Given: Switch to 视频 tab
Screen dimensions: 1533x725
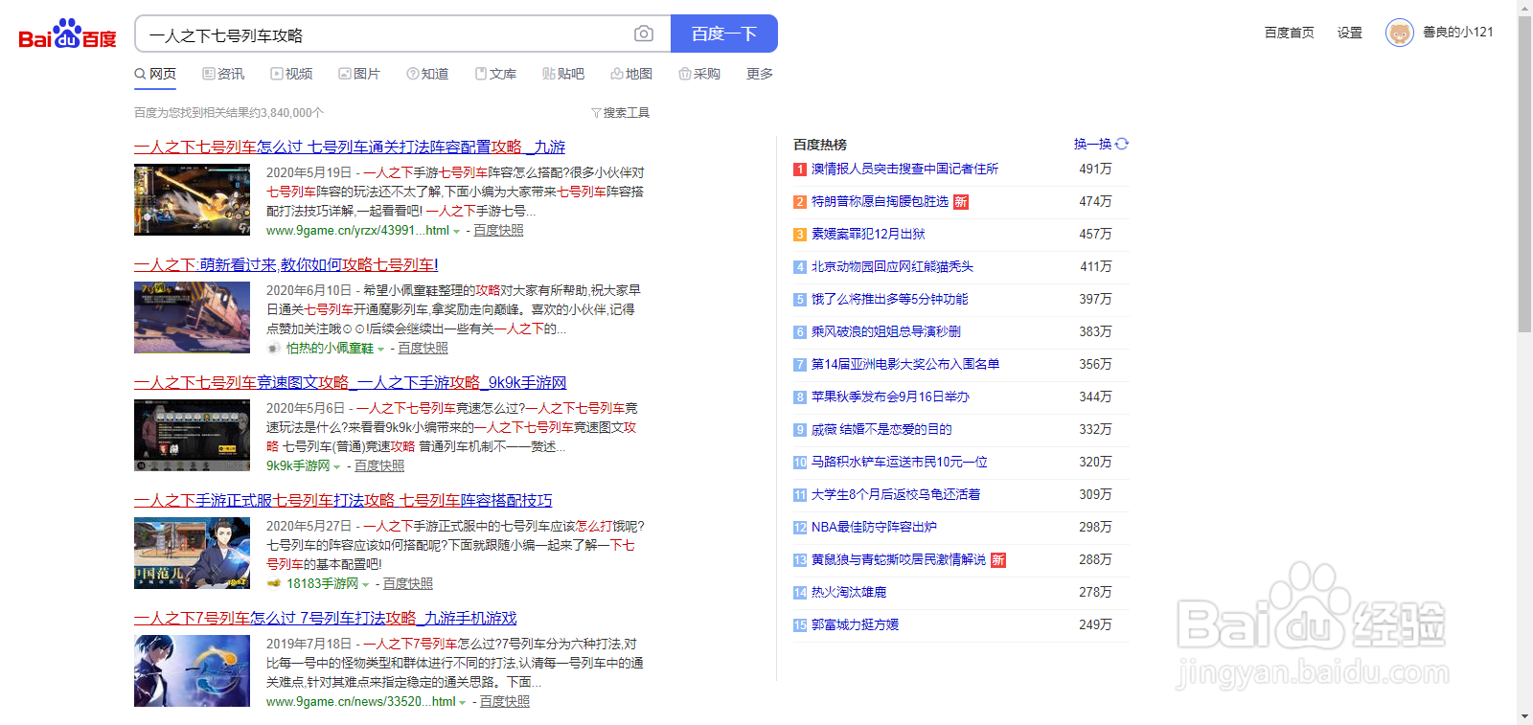Looking at the screenshot, I should [x=291, y=74].
